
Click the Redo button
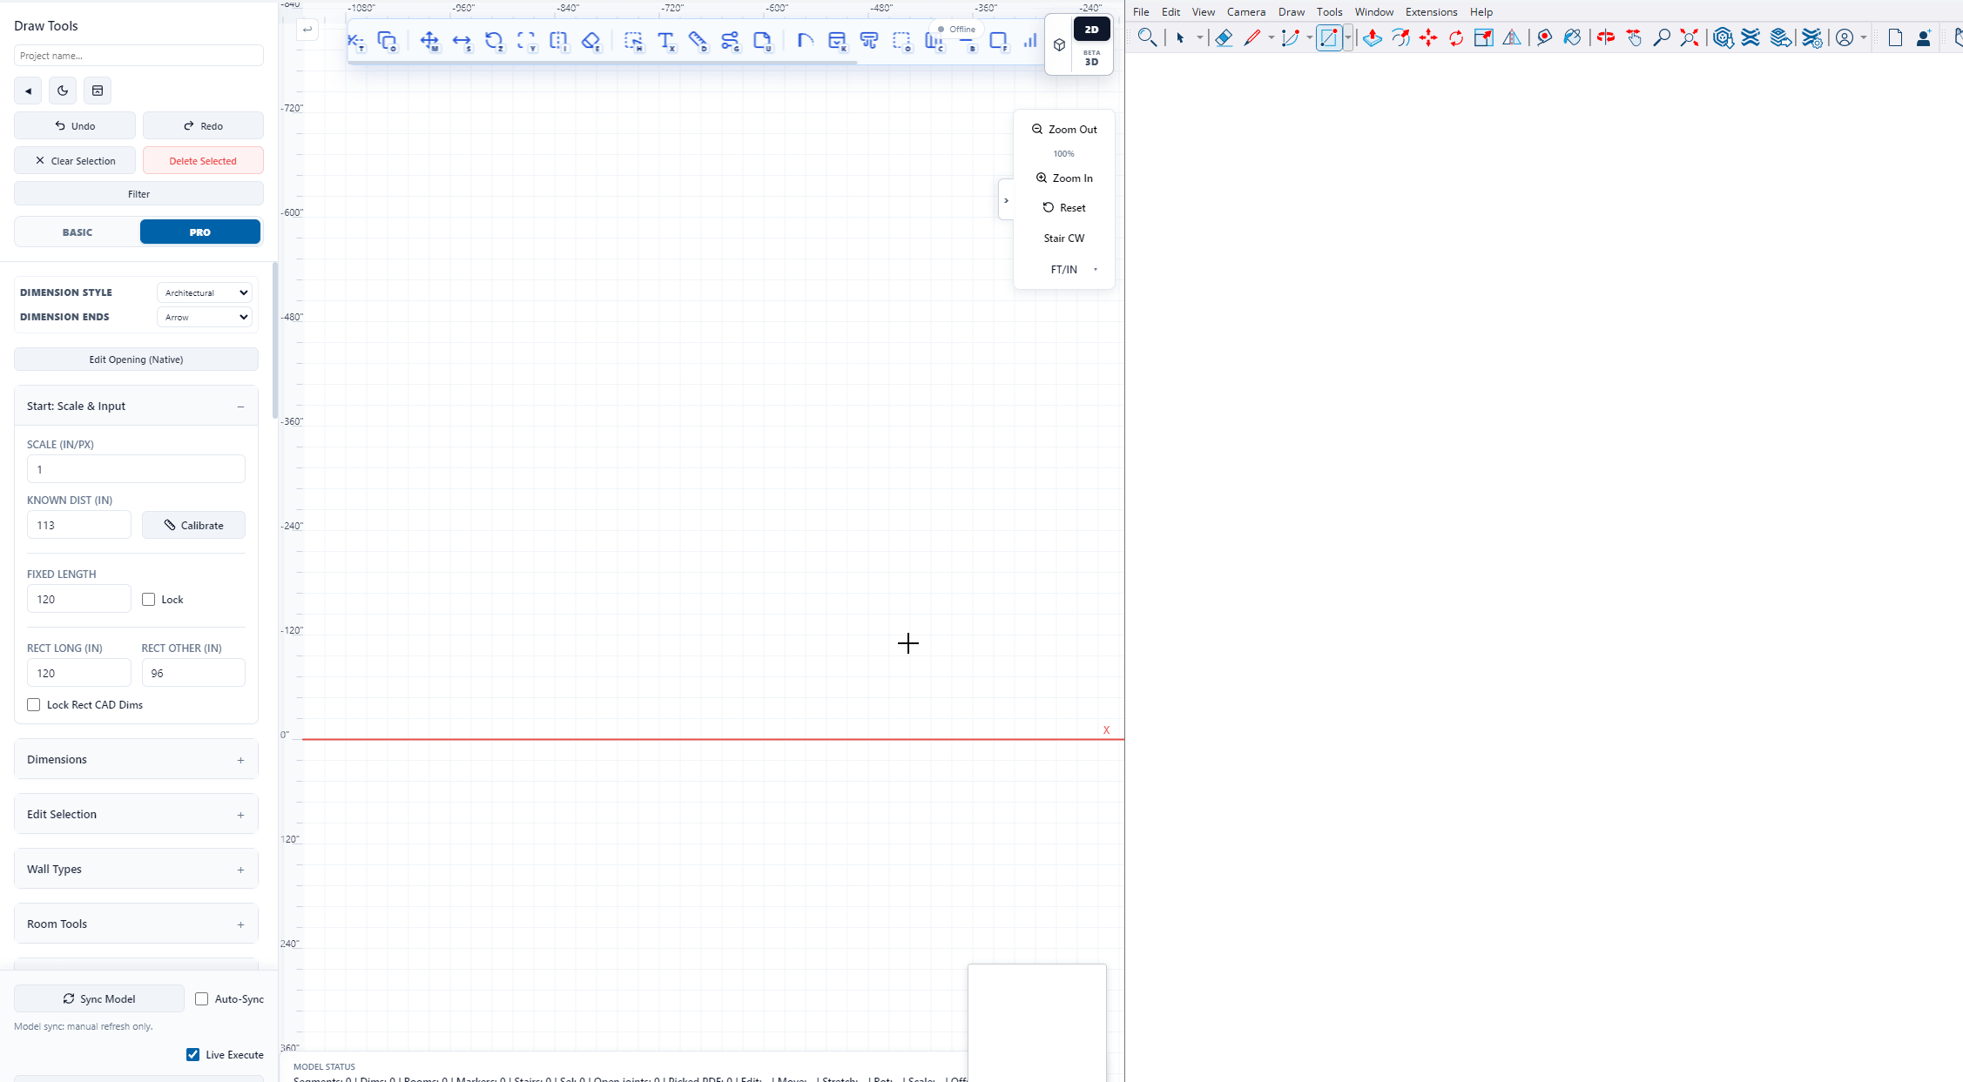[x=203, y=125]
